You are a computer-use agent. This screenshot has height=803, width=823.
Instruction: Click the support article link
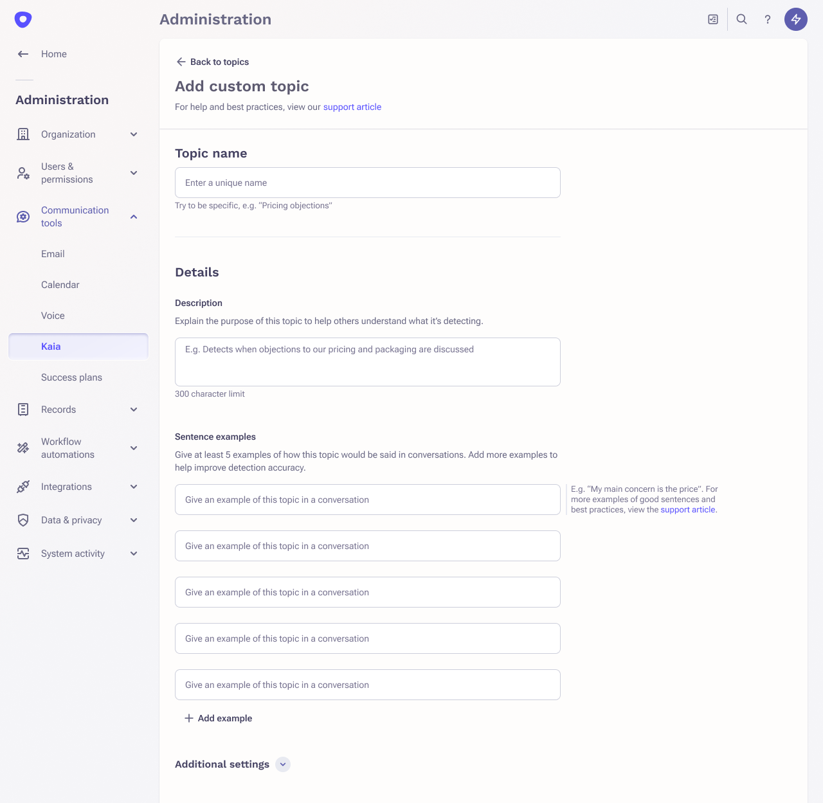(x=352, y=107)
